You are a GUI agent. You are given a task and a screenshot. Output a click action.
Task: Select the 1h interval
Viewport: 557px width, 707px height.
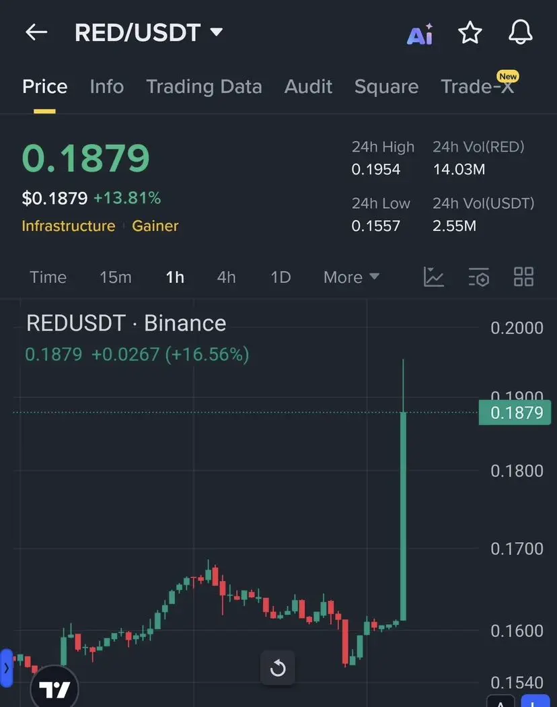pyautogui.click(x=175, y=277)
